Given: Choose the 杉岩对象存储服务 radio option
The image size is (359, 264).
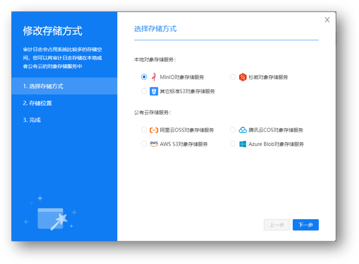Looking at the screenshot, I should pyautogui.click(x=233, y=77).
